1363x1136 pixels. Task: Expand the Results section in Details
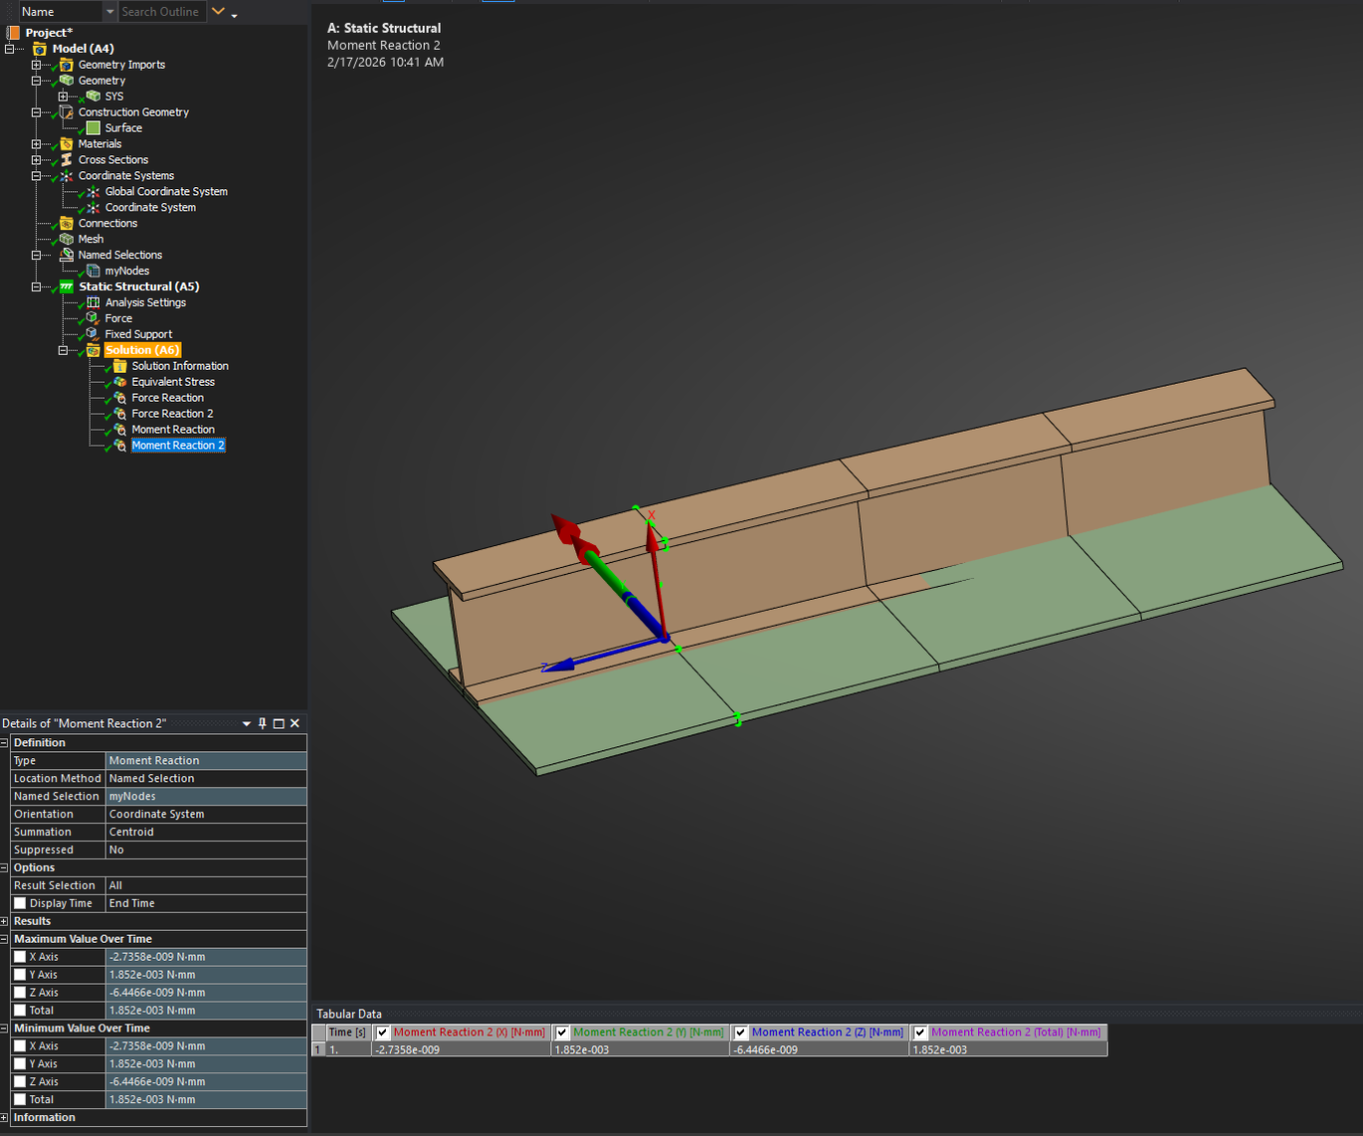pyautogui.click(x=5, y=922)
